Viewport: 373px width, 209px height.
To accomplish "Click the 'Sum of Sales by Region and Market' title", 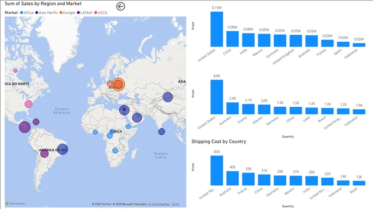I will click(x=43, y=3).
